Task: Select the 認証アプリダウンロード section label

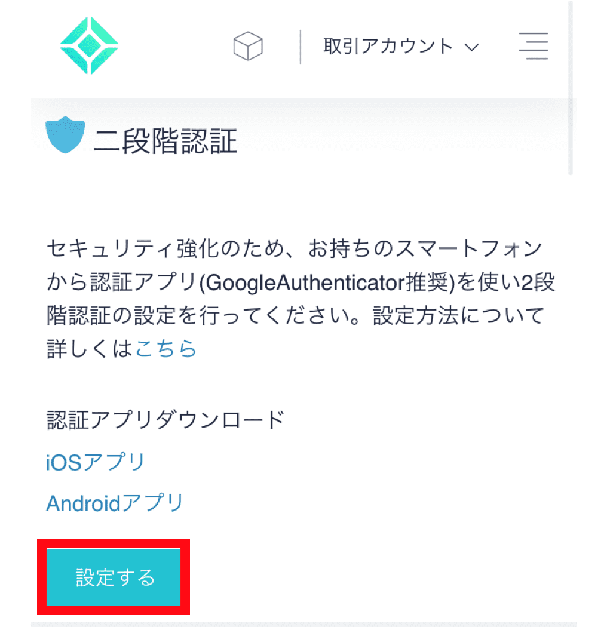Action: tap(163, 419)
